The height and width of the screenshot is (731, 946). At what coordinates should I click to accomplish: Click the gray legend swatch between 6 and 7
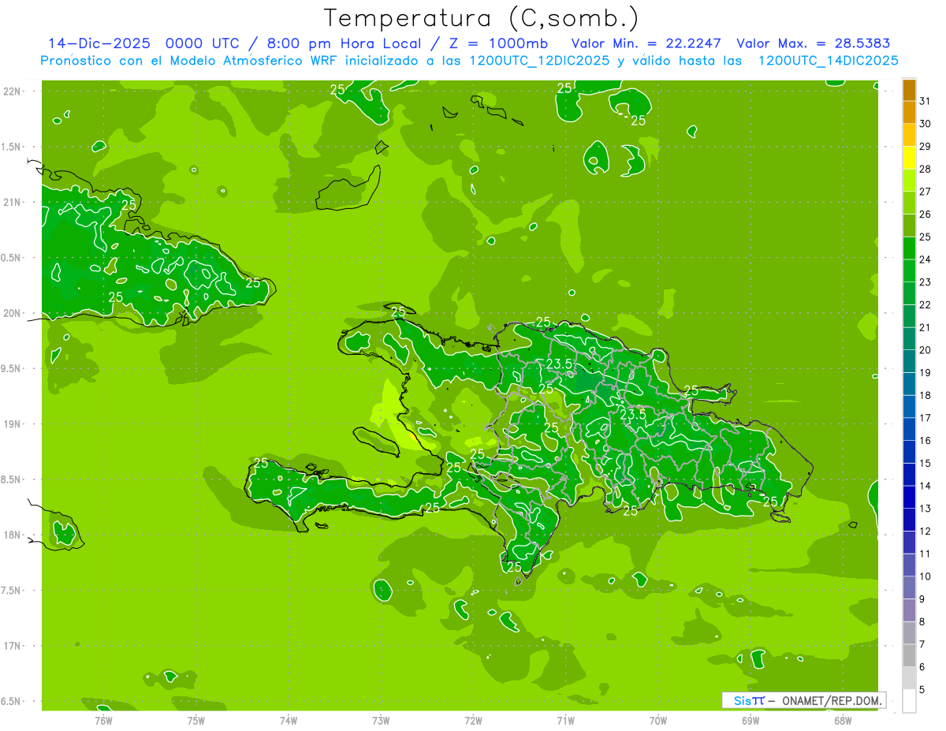pos(909,655)
